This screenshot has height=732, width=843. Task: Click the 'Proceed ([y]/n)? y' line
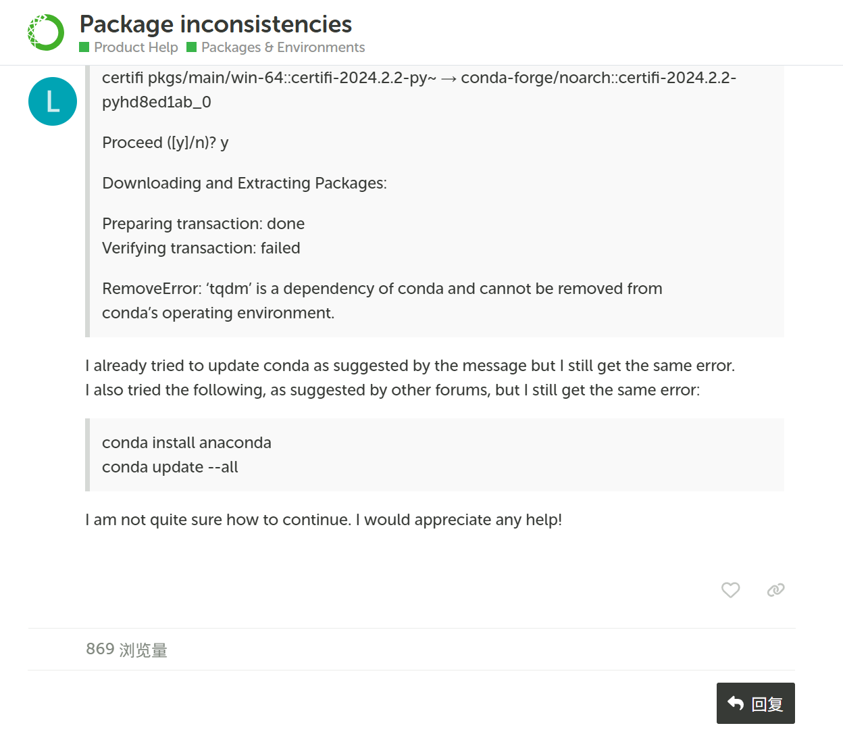click(165, 143)
